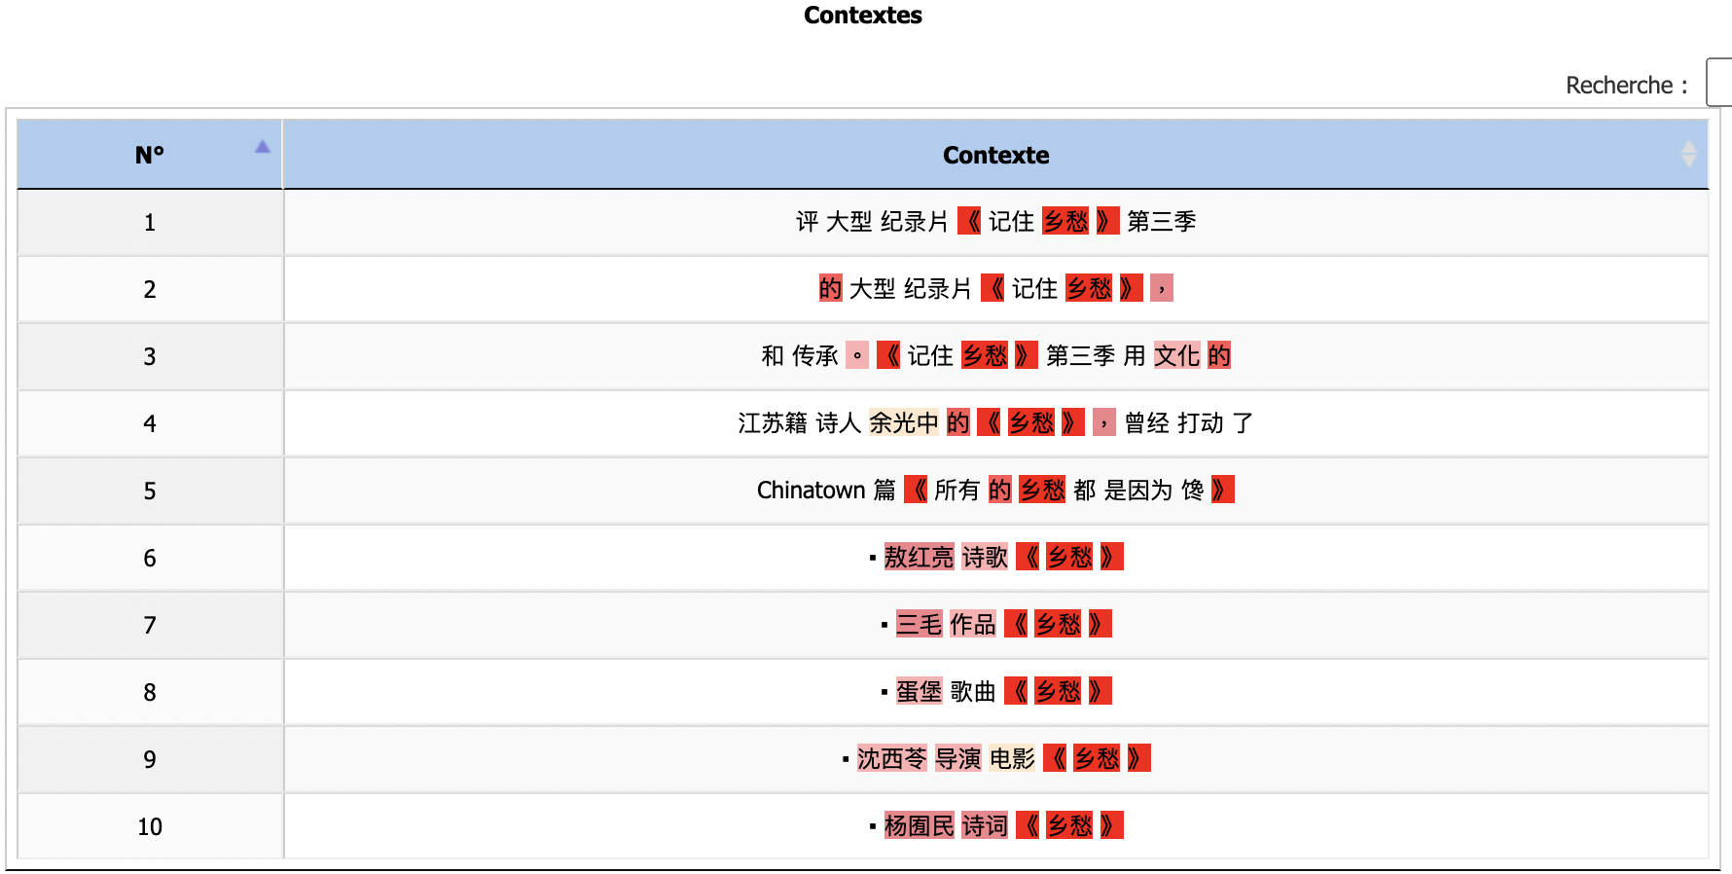This screenshot has width=1732, height=874.
Task: Select row number 1 cell
Action: coord(150,223)
